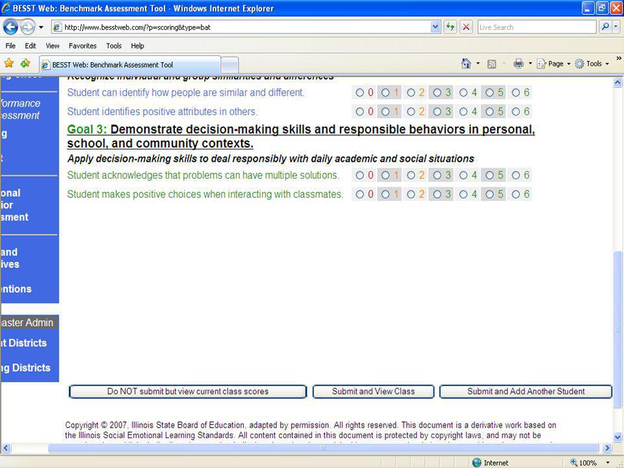Click the Add to Favorites icon
The height and width of the screenshot is (468, 624).
tap(25, 63)
